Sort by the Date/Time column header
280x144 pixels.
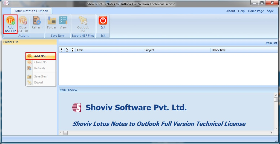[x=244, y=50]
